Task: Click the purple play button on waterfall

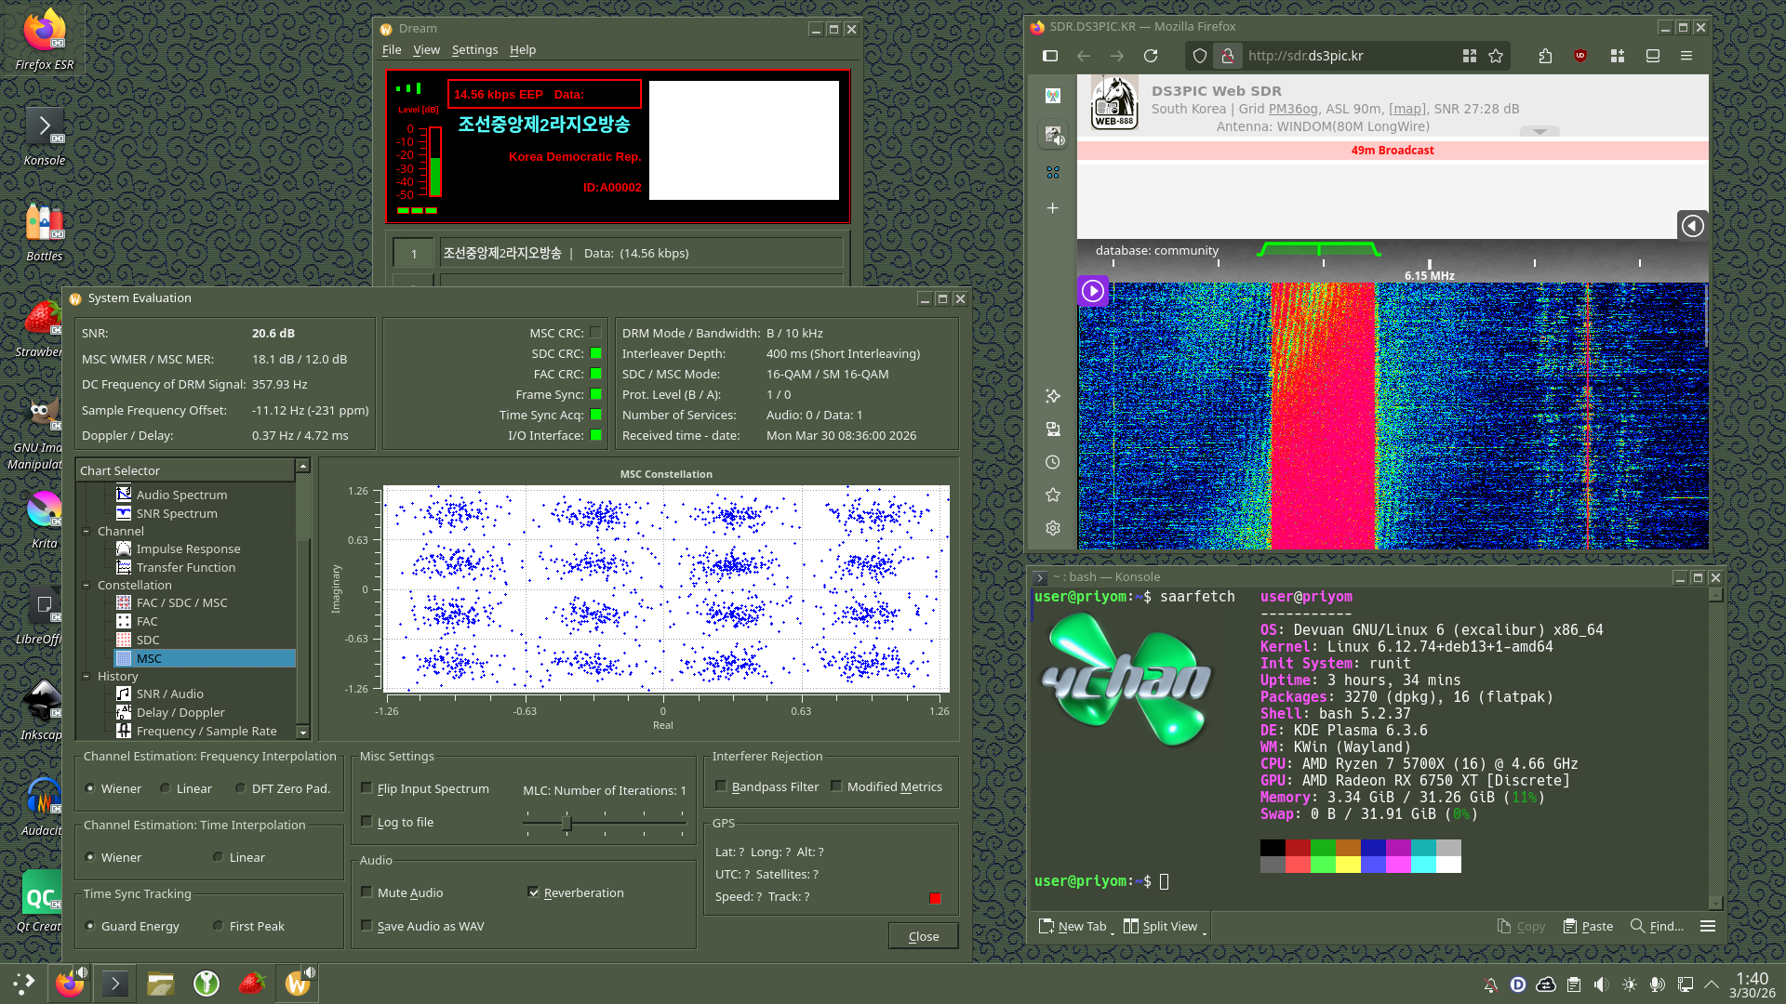Action: point(1093,291)
